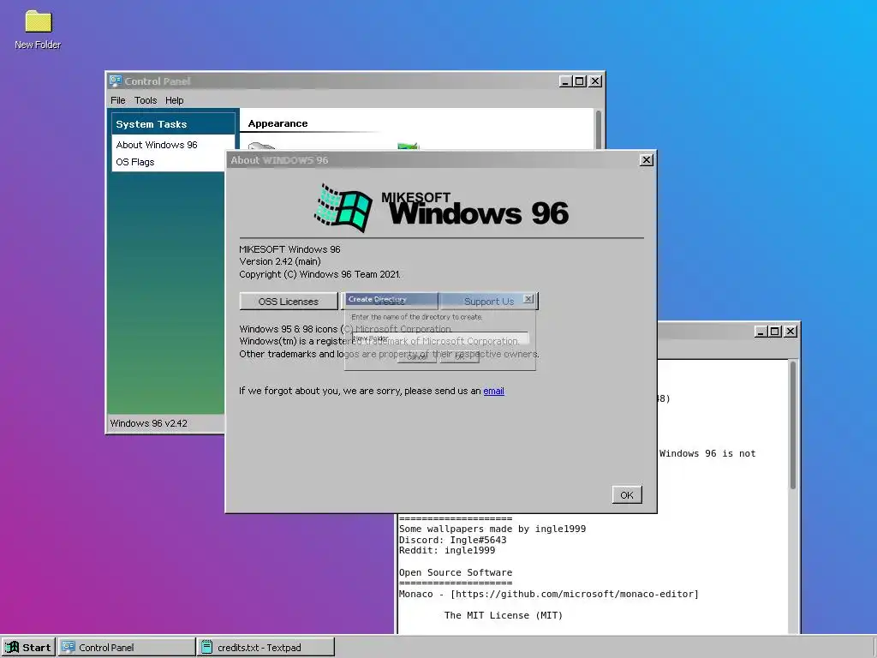Open the Start menu

28,648
